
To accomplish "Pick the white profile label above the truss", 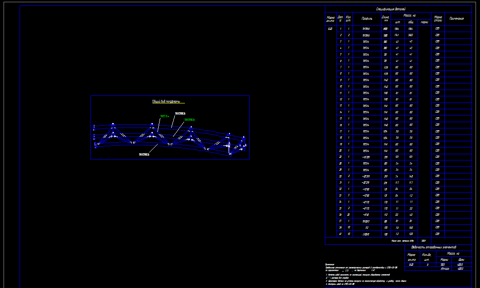I will tap(180, 114).
